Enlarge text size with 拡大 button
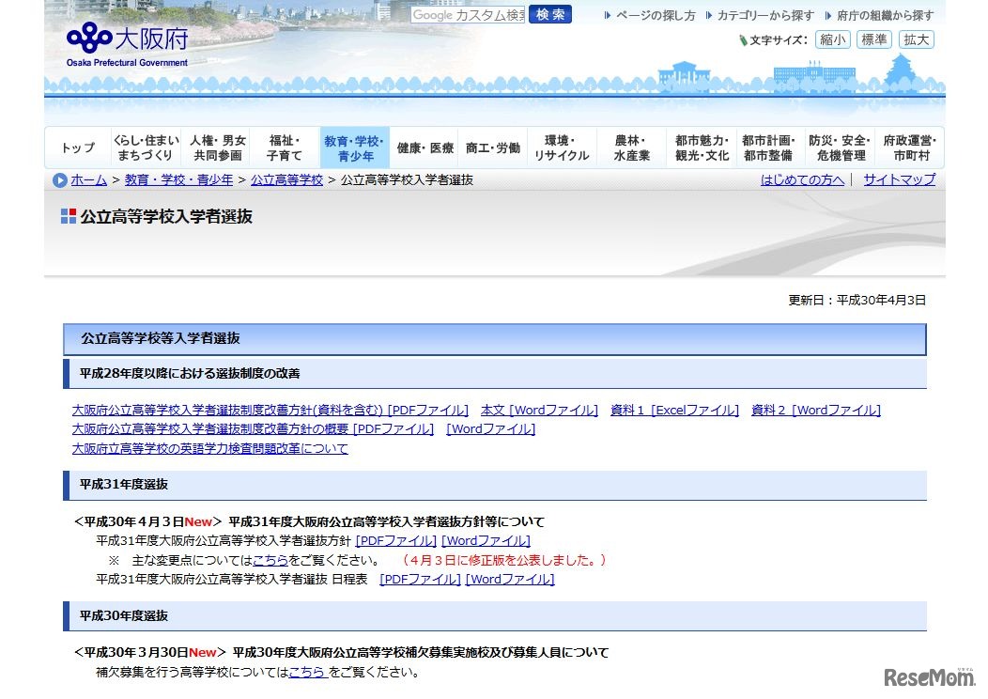Image resolution: width=988 pixels, height=699 pixels. click(916, 39)
